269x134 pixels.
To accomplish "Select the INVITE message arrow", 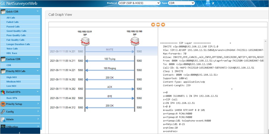I will (x=110, y=52).
